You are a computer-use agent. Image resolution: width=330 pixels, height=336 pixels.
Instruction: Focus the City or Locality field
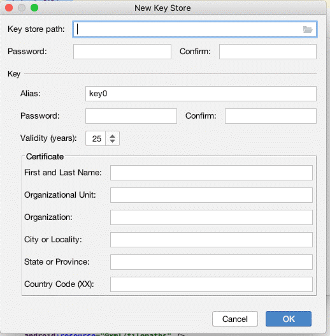coord(212,240)
